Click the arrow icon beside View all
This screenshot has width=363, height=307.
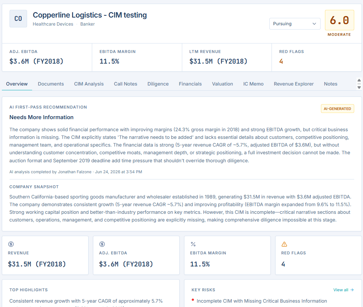[352, 290]
